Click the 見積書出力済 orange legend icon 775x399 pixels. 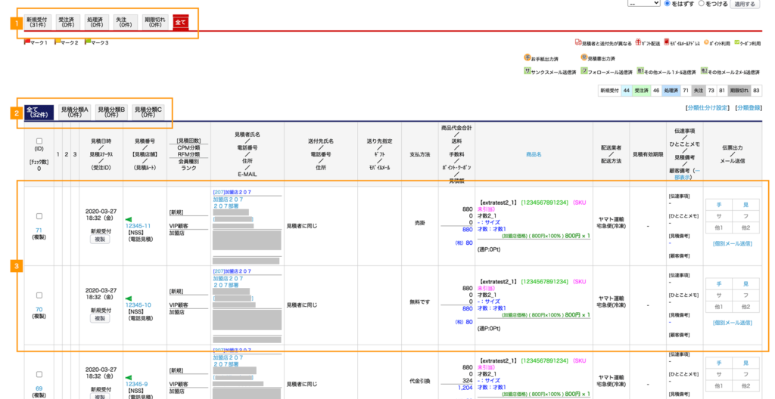click(x=584, y=57)
